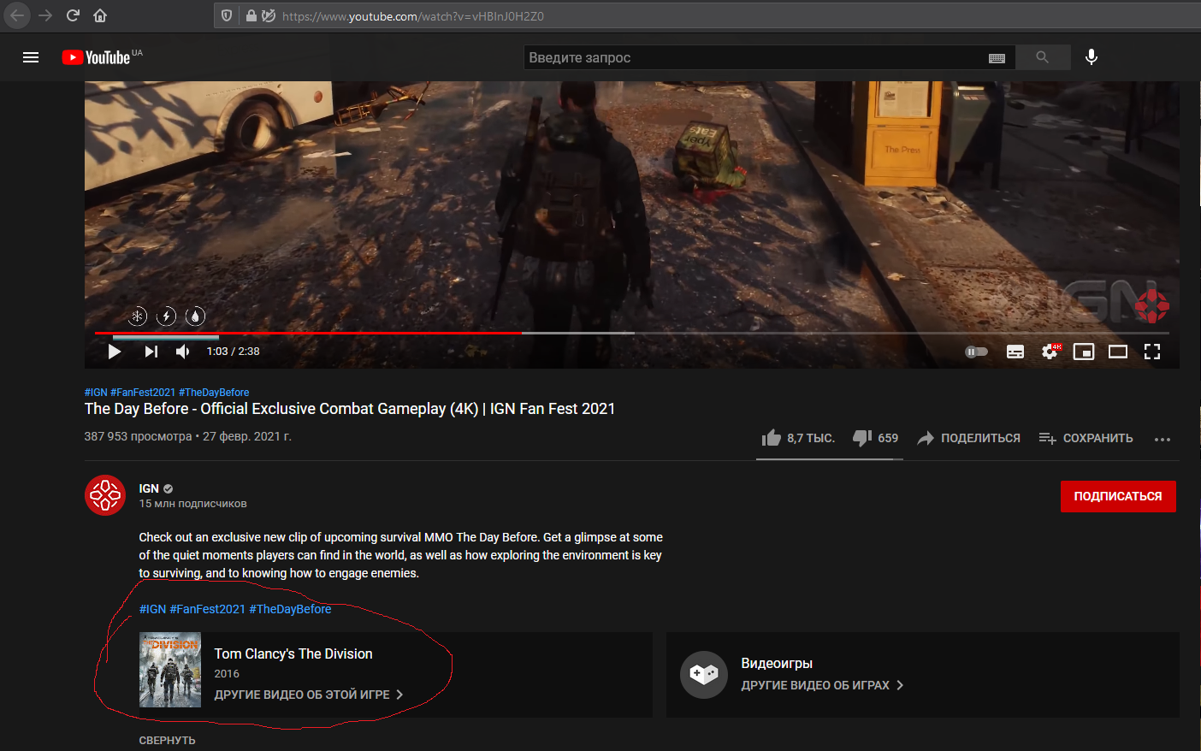Click the gamepad Видеоигры icon

pos(704,675)
